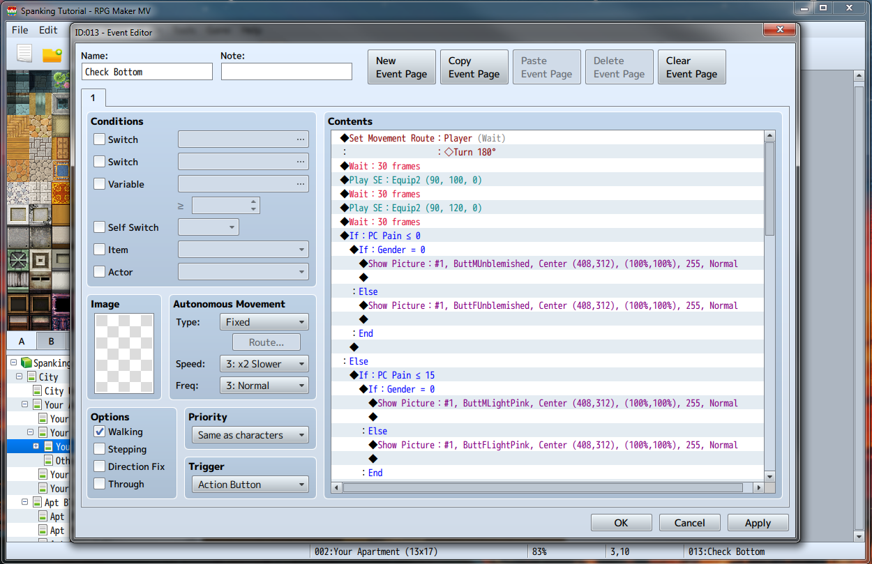Click the event Image preview box
872x564 pixels.
(x=124, y=354)
